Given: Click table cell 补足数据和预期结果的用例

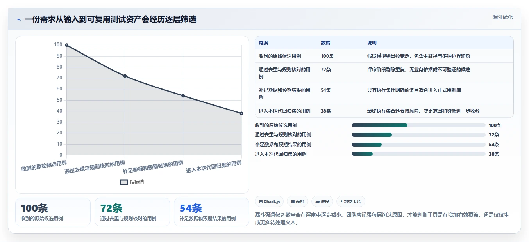Looking at the screenshot, I should click(x=285, y=94).
